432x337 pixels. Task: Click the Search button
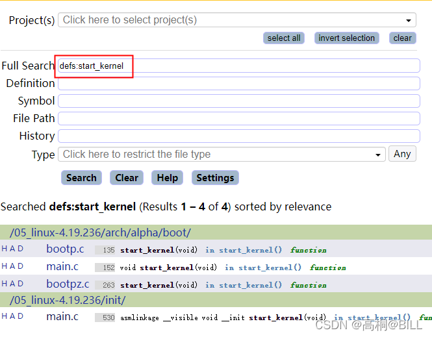[x=81, y=177]
